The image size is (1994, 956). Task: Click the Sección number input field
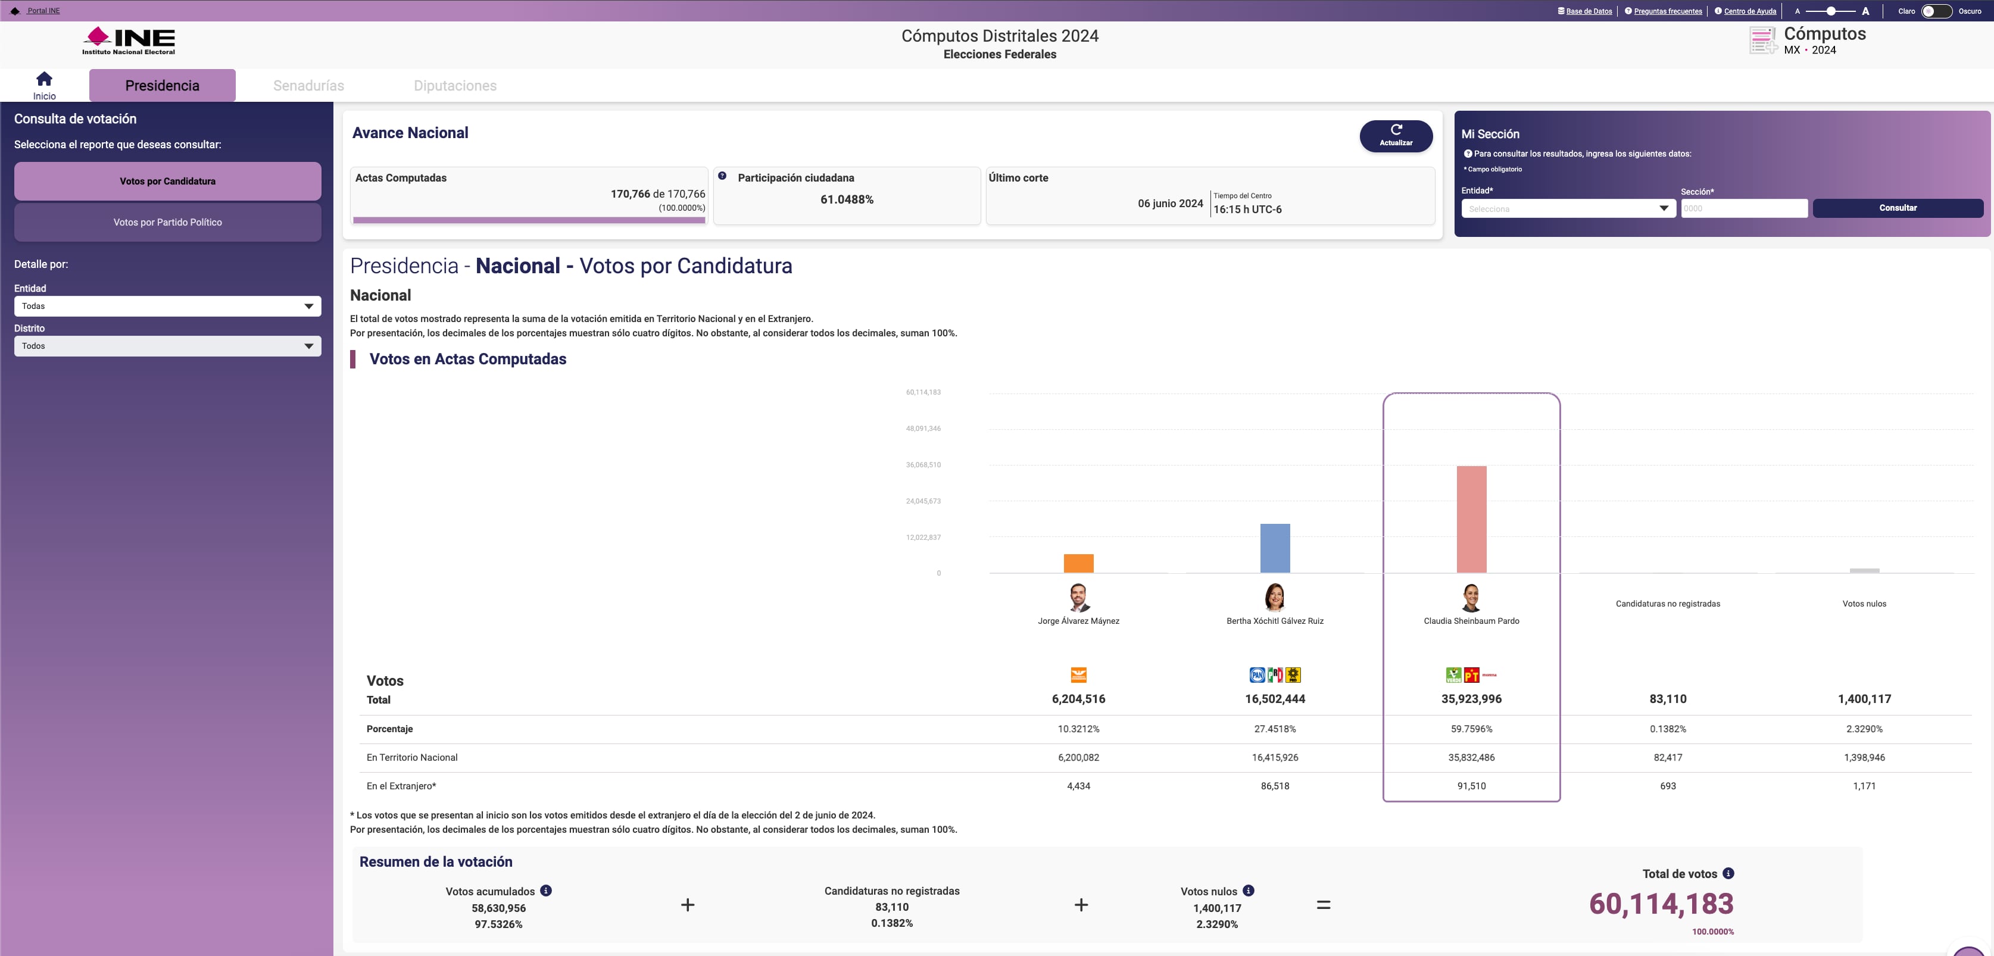pos(1744,208)
